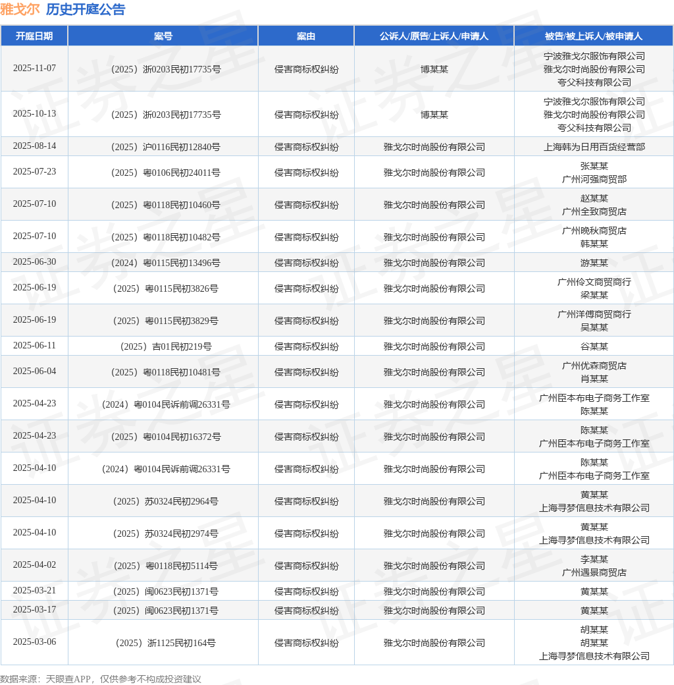Click case number 粤0118民初10482号

pyautogui.click(x=166, y=238)
